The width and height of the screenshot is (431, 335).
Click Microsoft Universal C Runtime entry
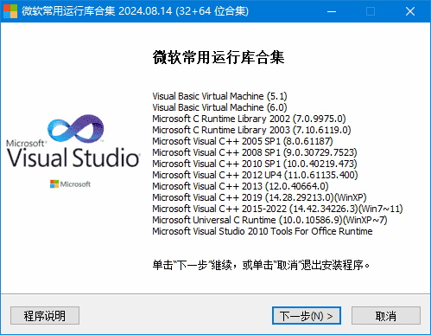click(269, 220)
